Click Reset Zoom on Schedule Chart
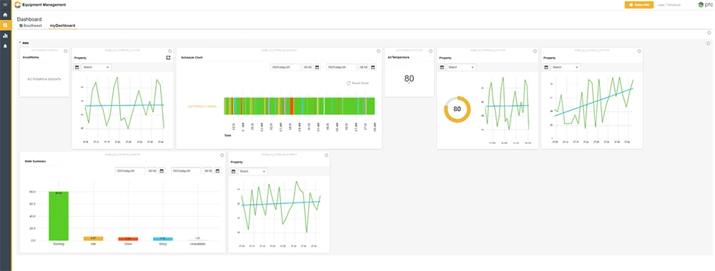 [358, 83]
